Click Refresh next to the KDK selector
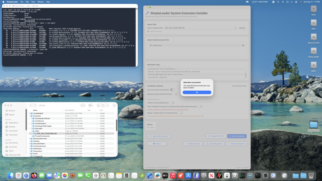Viewport: 322px width, 181px height. click(x=242, y=28)
